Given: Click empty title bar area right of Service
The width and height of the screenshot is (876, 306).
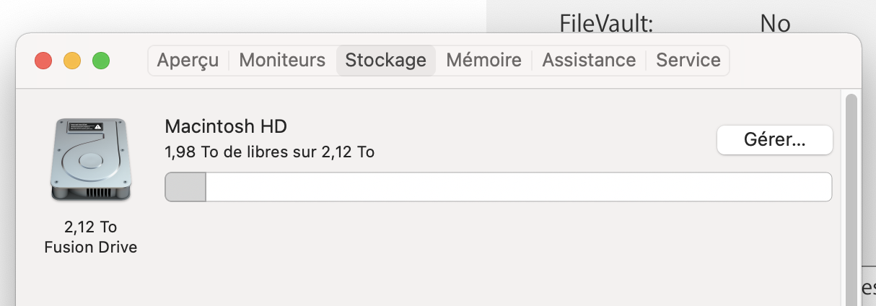Looking at the screenshot, I should 794,60.
